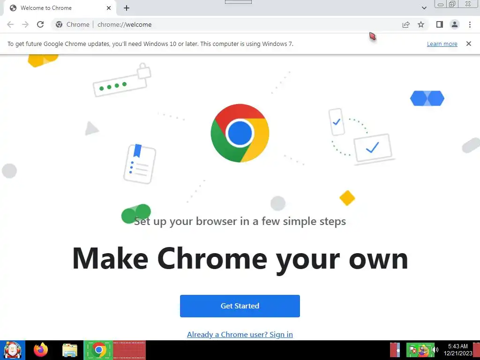Open the Santa Start button
Image resolution: width=480 pixels, height=360 pixels.
click(x=12, y=350)
